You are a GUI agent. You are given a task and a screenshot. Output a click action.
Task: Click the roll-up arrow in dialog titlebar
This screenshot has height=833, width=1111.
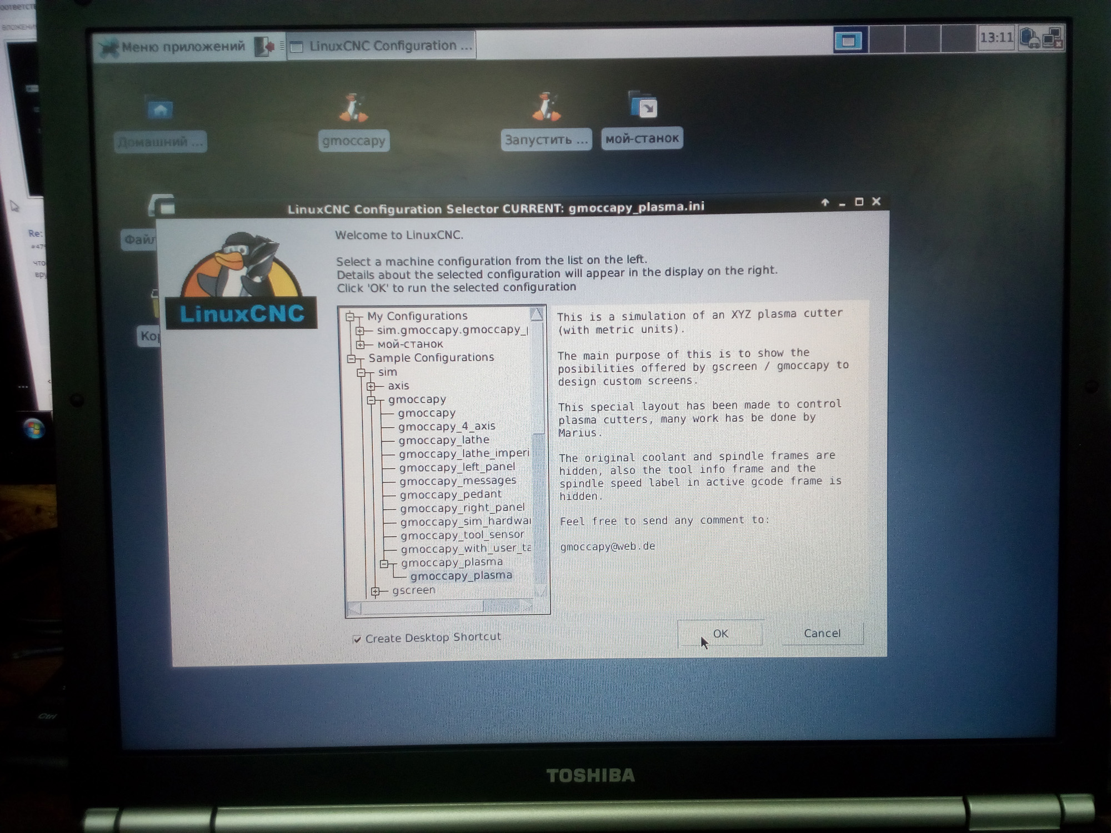pos(825,203)
